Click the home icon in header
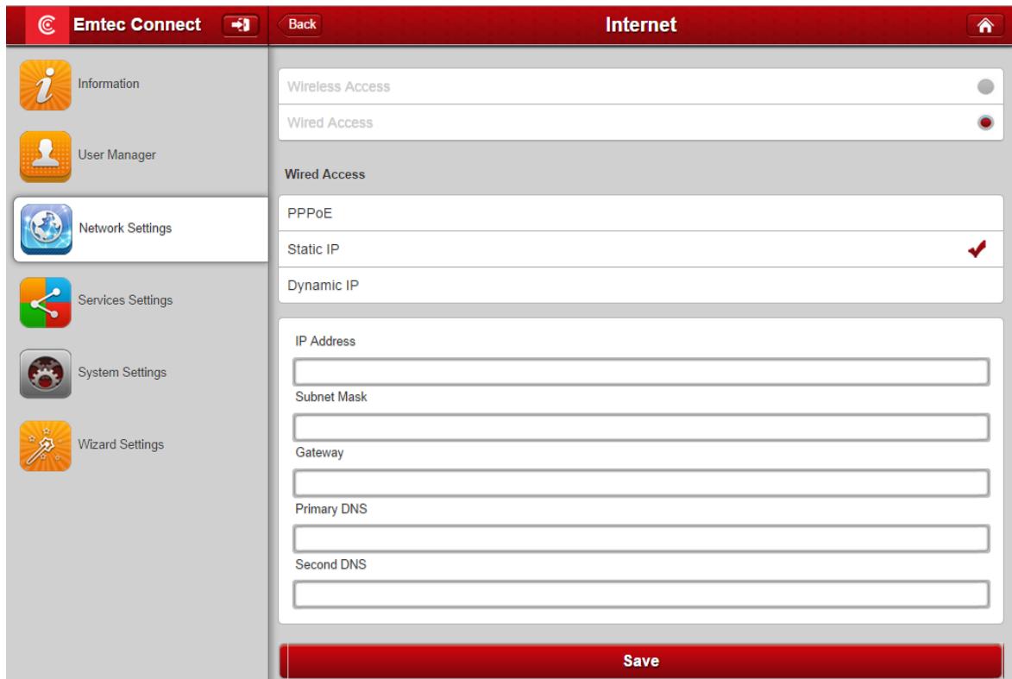1012x679 pixels. tap(987, 25)
